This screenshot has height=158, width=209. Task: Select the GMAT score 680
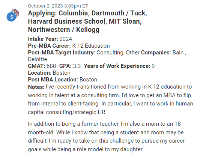(51, 66)
